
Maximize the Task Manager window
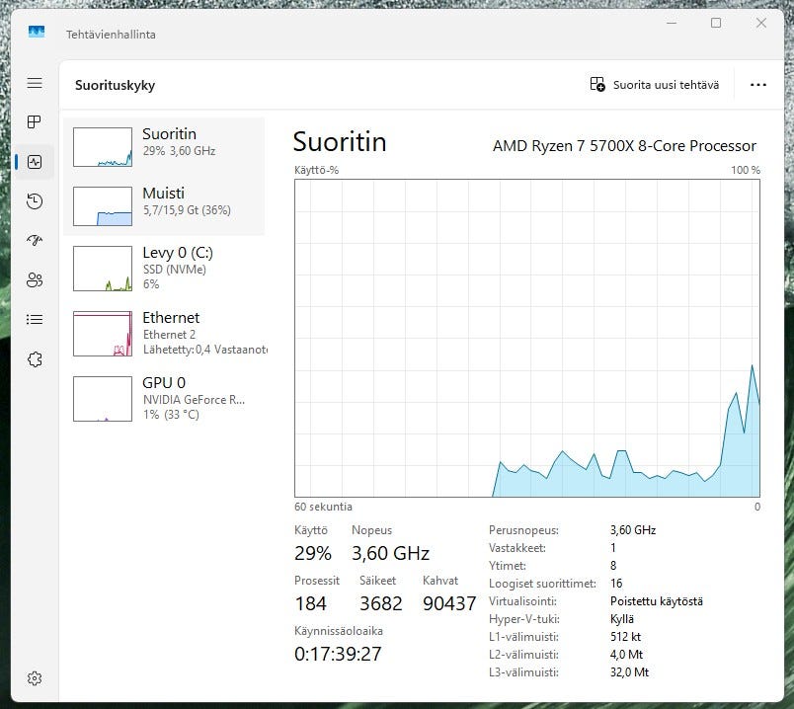(716, 24)
